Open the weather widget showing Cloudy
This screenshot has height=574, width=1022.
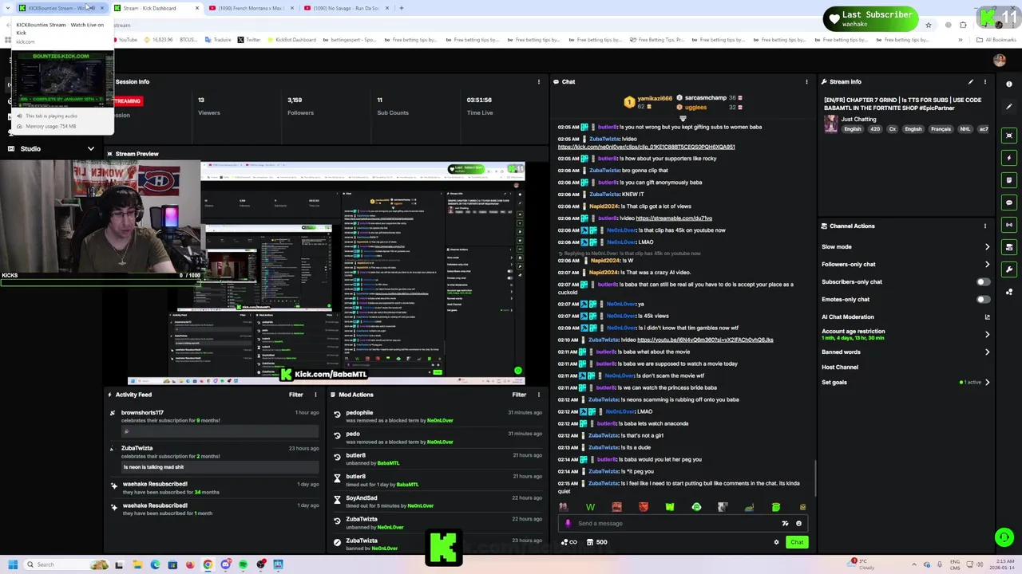[x=862, y=564]
